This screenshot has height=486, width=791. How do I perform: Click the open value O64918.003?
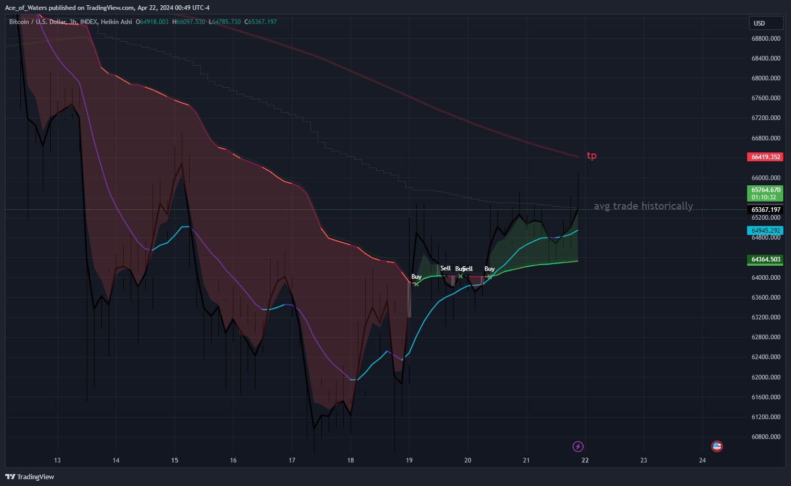pos(152,22)
